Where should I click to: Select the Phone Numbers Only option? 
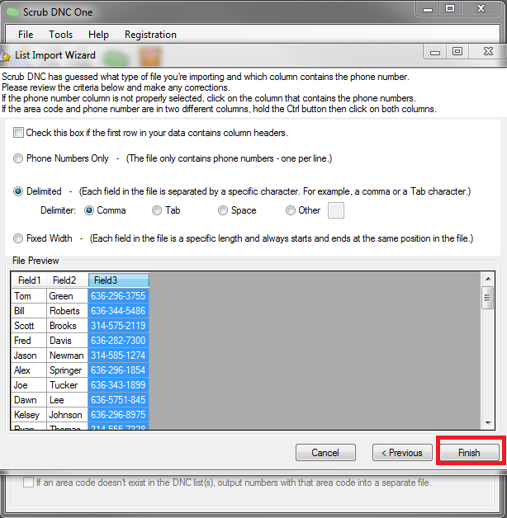[18, 158]
